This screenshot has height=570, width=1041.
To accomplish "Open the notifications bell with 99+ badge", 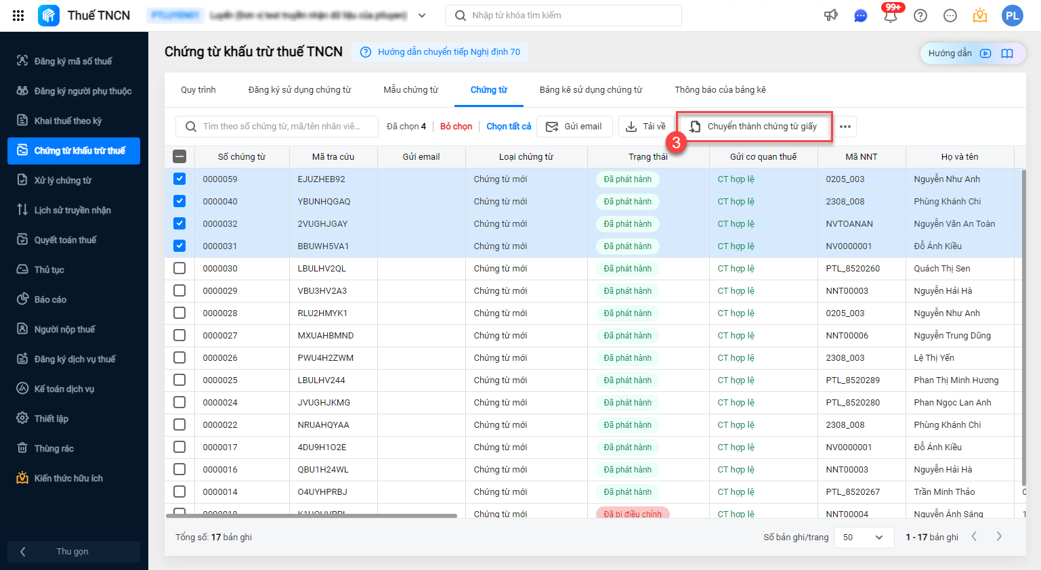I will point(891,14).
